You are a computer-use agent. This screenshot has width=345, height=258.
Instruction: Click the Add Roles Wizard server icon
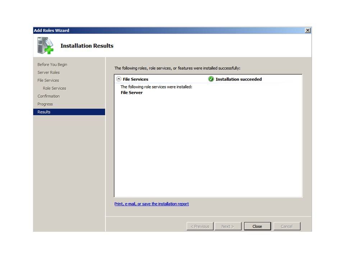pyautogui.click(x=45, y=46)
